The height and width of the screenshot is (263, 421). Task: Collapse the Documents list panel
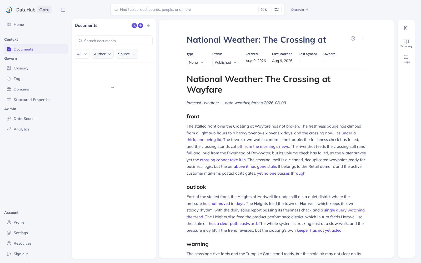click(148, 26)
